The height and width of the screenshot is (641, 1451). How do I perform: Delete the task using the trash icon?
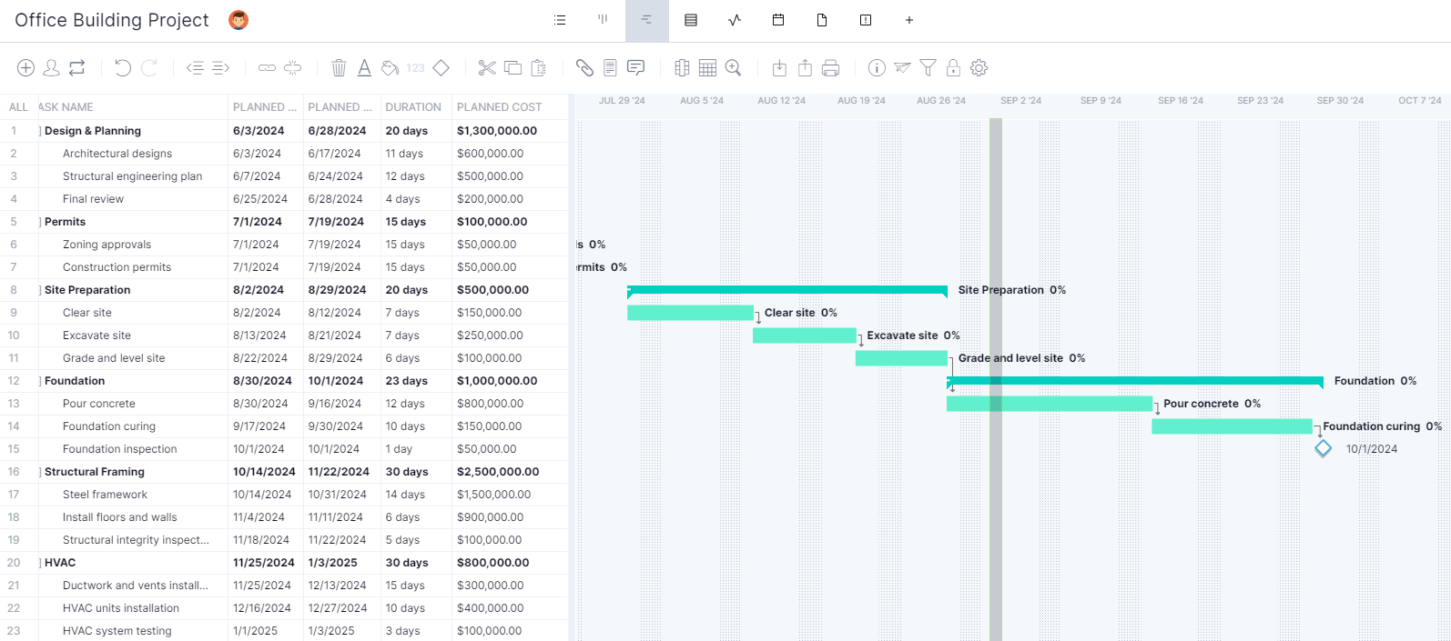339,67
